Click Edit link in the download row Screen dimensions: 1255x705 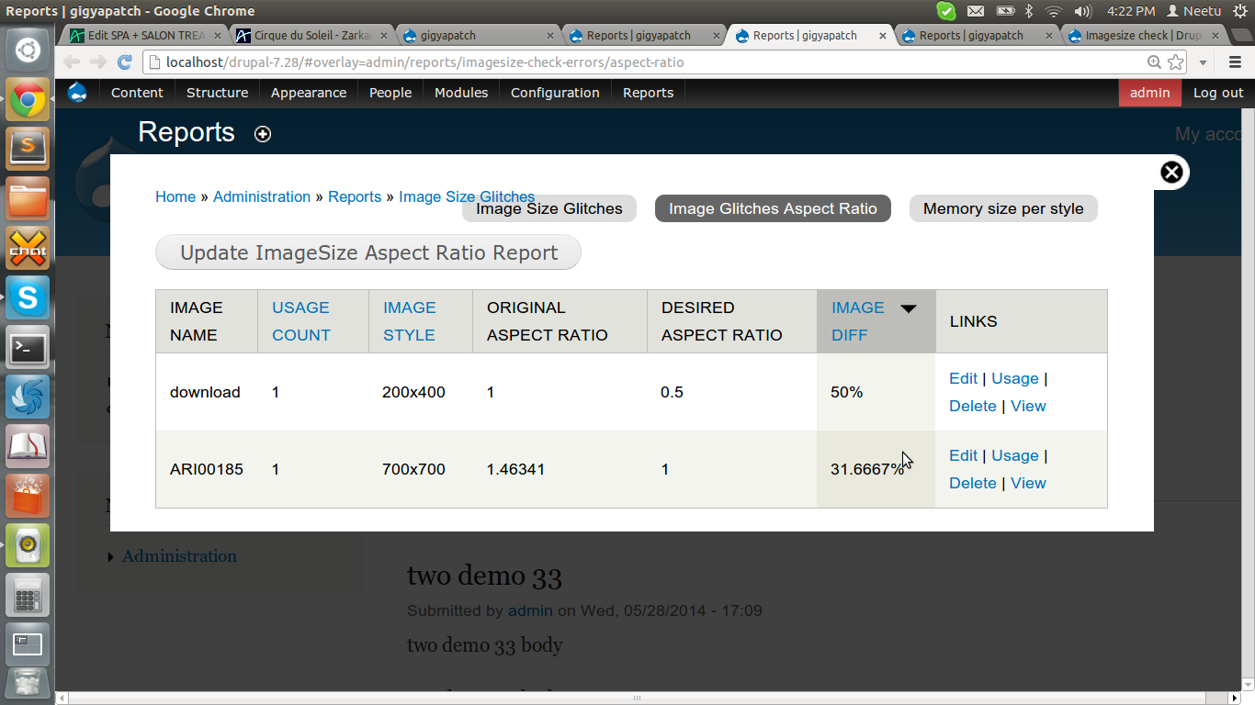[963, 378]
